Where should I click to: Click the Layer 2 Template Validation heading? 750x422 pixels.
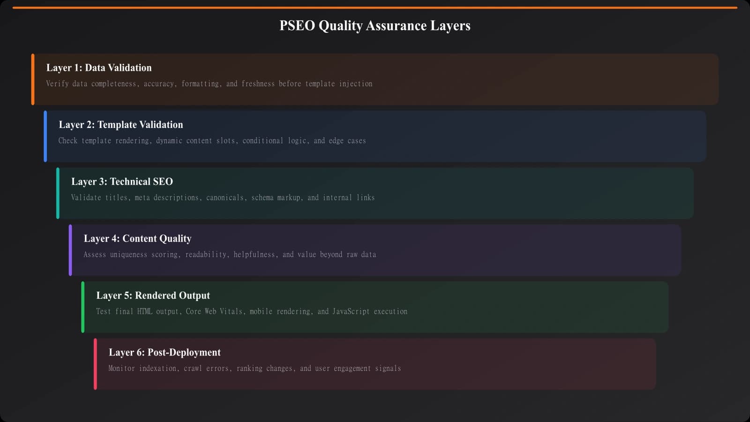tap(120, 124)
